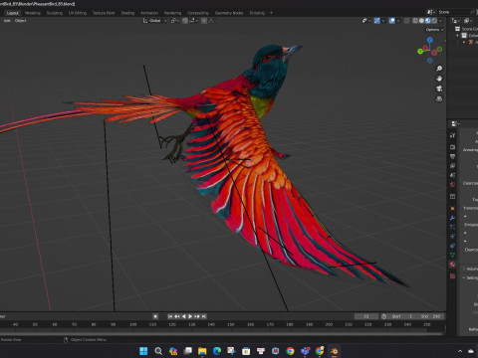The height and width of the screenshot is (358, 478).
Task: Click the pan view hand icon
Action: [x=439, y=79]
